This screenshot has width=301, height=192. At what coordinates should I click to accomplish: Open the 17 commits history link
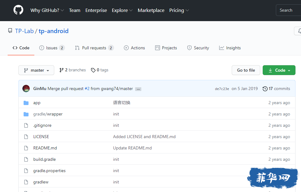[x=276, y=88]
